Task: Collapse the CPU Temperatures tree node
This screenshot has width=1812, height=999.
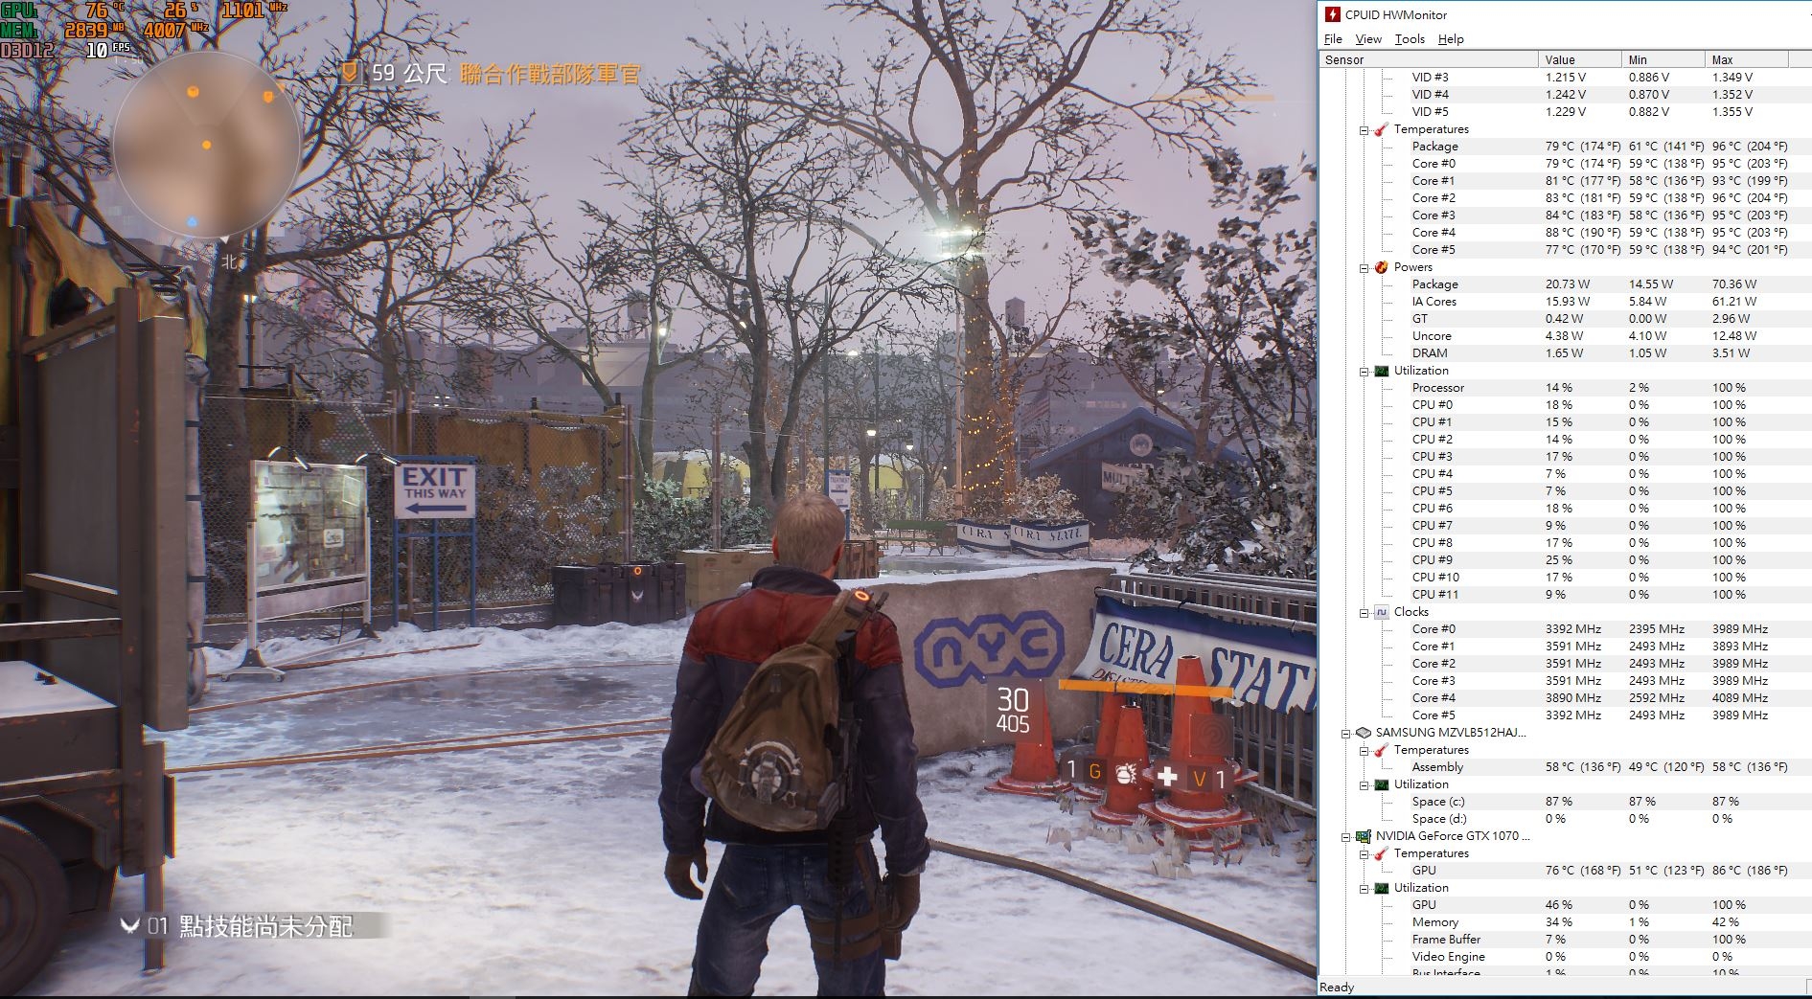Action: (x=1365, y=130)
